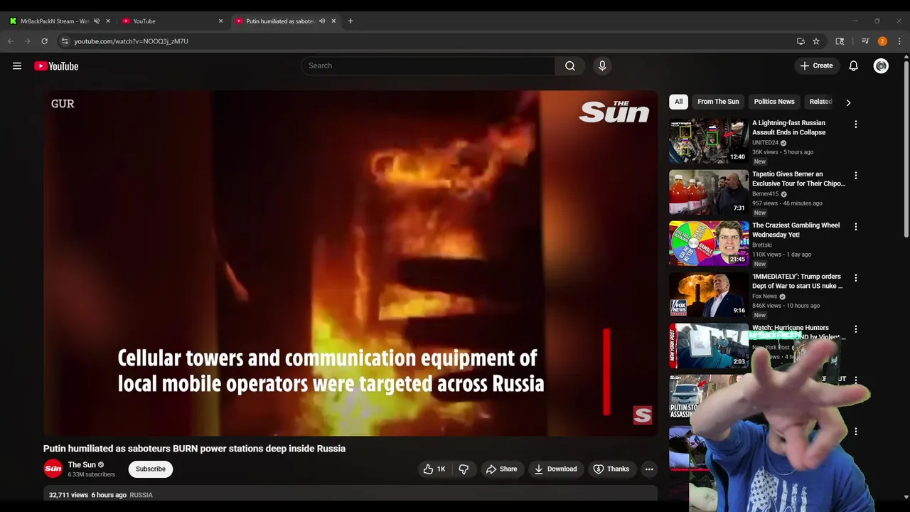Click the Fox News channel name
The height and width of the screenshot is (512, 910).
pyautogui.click(x=765, y=296)
